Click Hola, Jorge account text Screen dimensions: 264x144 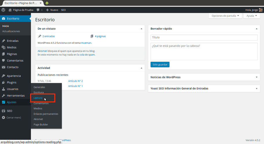tap(252, 10)
